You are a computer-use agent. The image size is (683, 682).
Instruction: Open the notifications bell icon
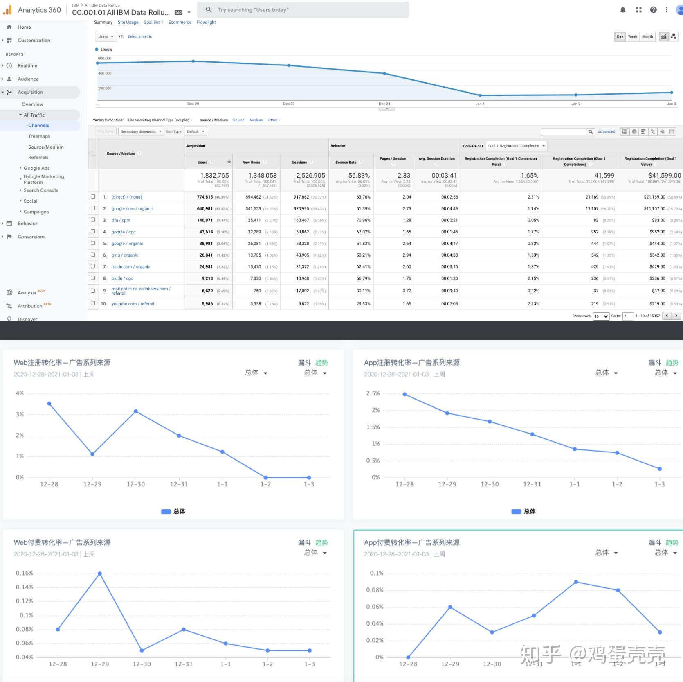pyautogui.click(x=623, y=10)
